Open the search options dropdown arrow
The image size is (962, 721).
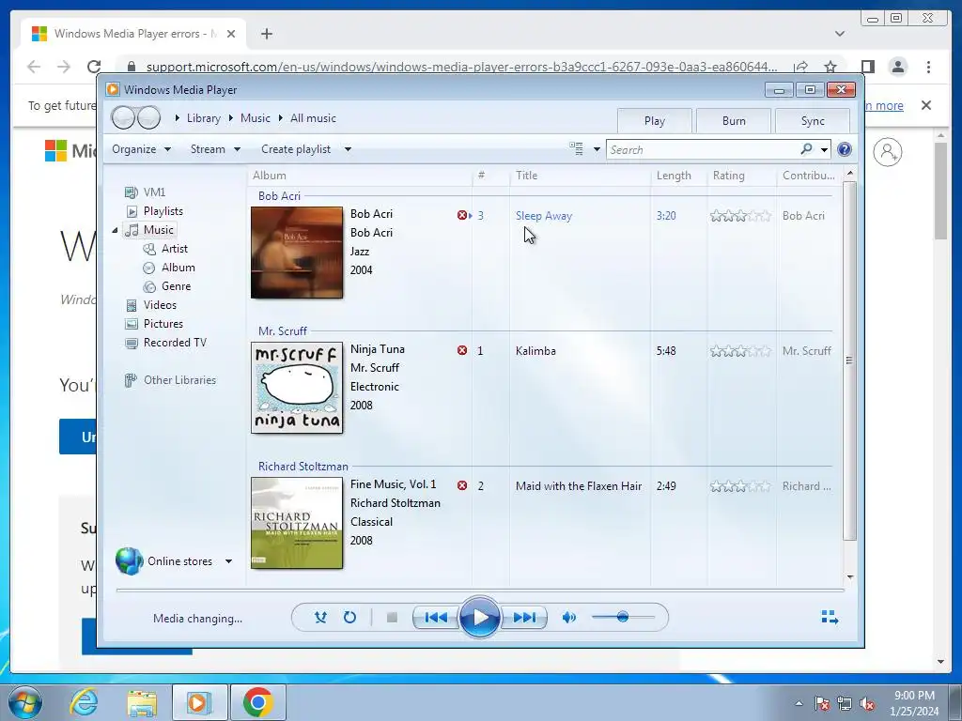[825, 149]
